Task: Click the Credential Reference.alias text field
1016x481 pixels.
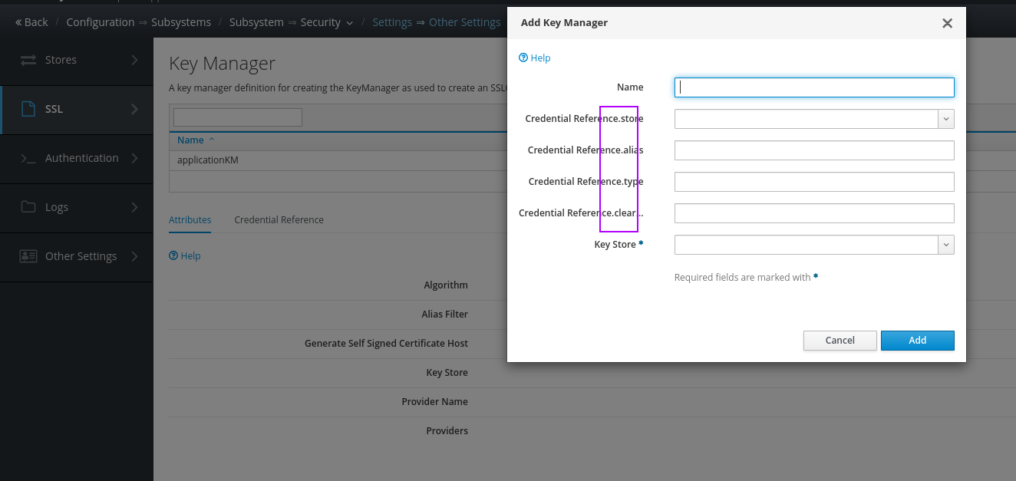Action: pos(814,150)
